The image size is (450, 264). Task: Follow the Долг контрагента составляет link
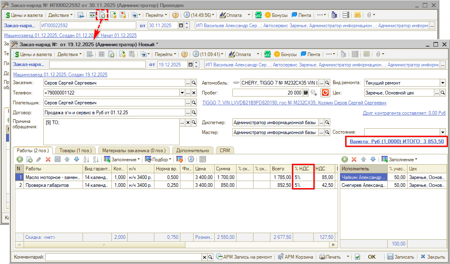tap(404, 113)
